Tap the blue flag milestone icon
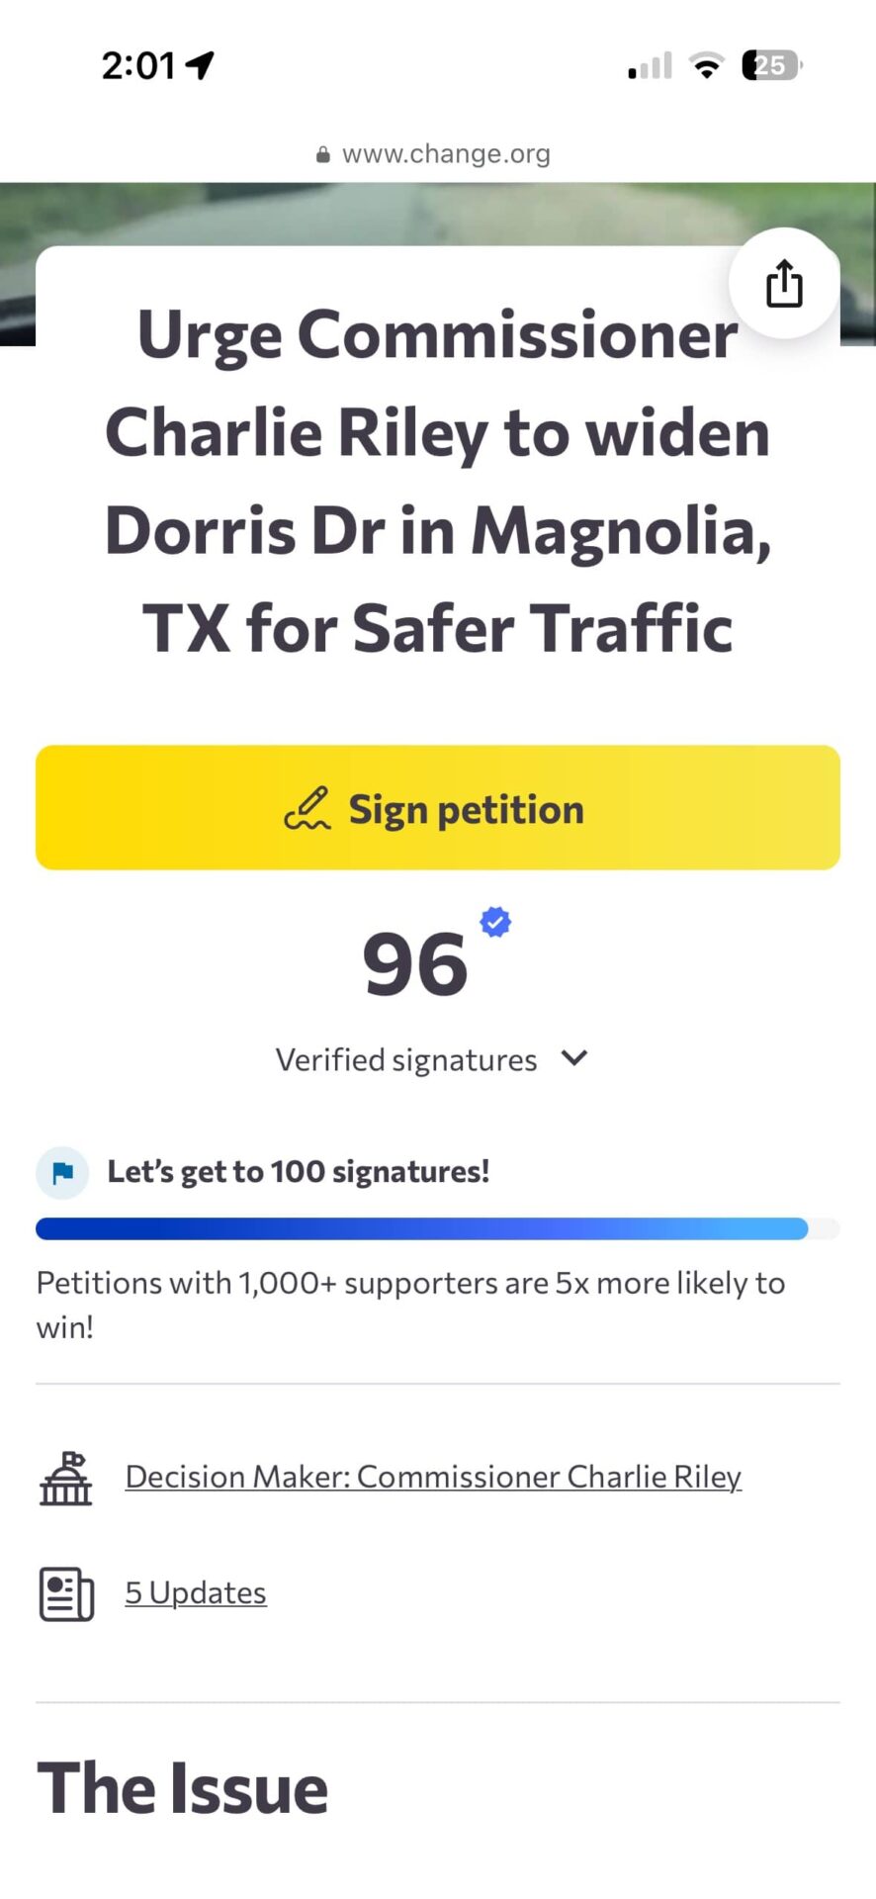The width and height of the screenshot is (876, 1899). point(62,1172)
